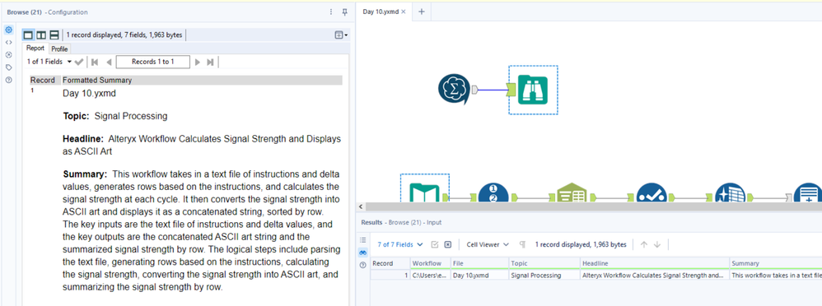
Task: Go to next record page
Action: [x=198, y=62]
